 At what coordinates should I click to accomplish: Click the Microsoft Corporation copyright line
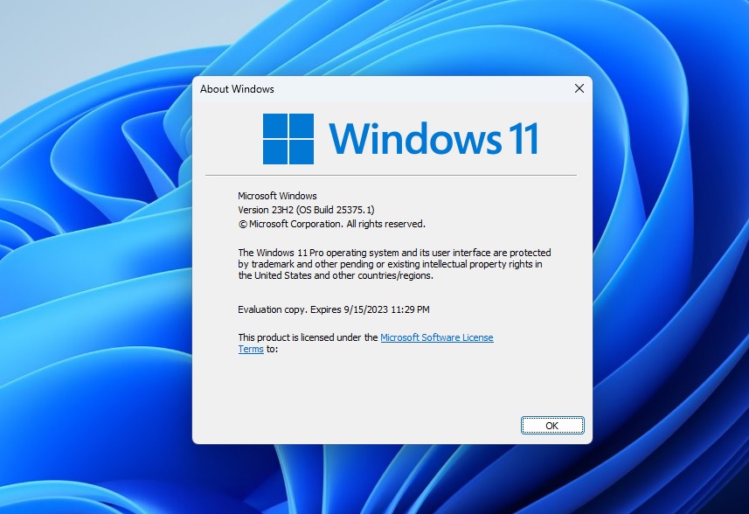coord(331,224)
